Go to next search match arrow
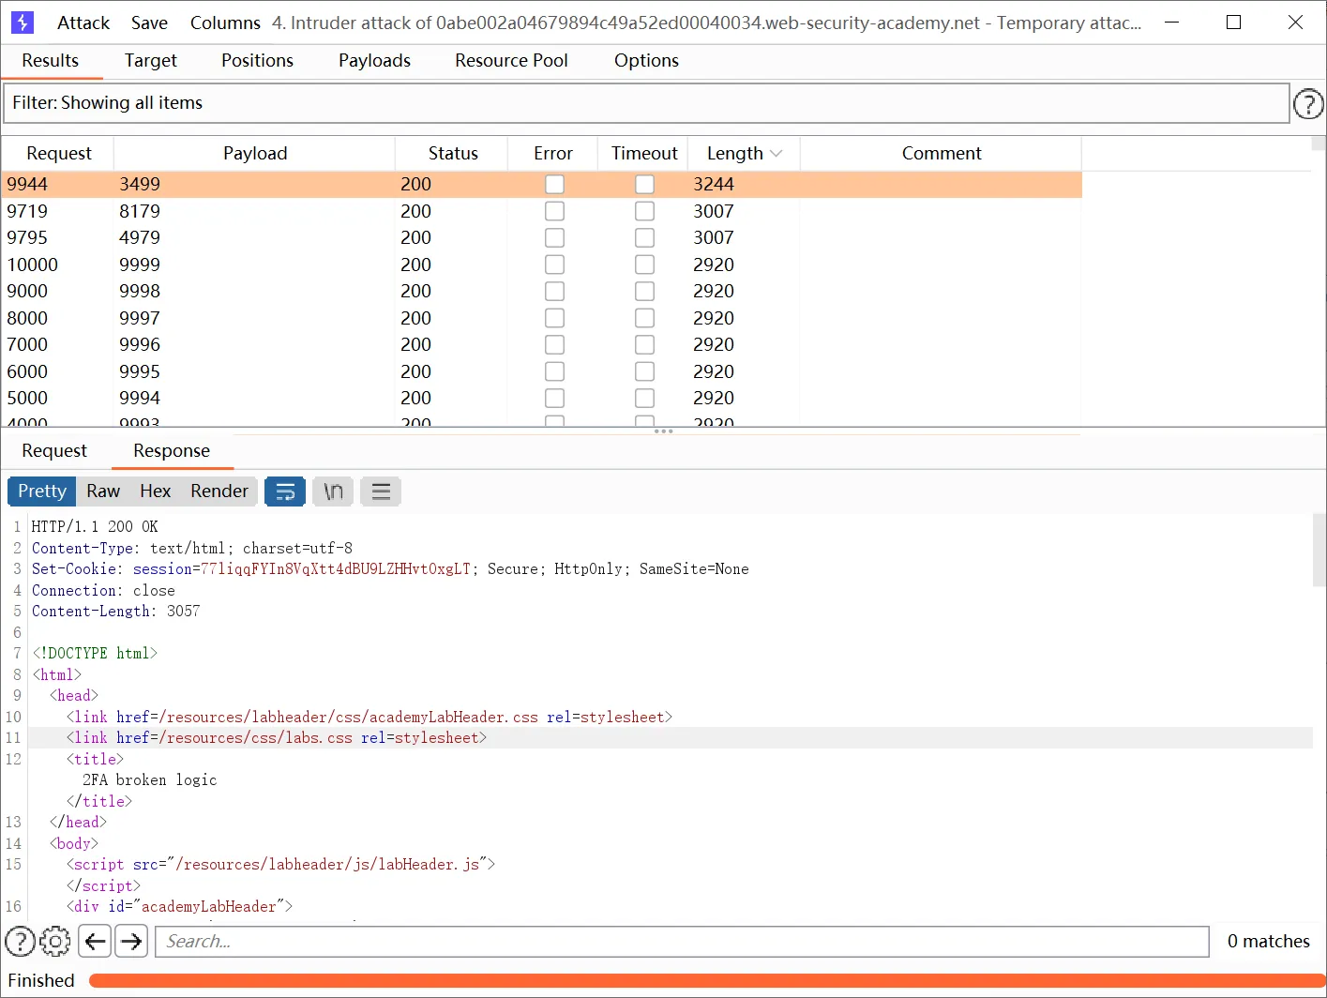The height and width of the screenshot is (998, 1327). (132, 941)
